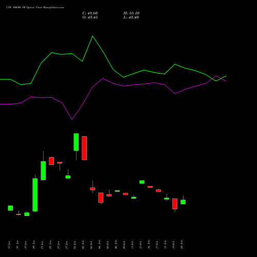Click the '20 Feb' date axis label
This screenshot has width=257, height=257.
[182, 245]
